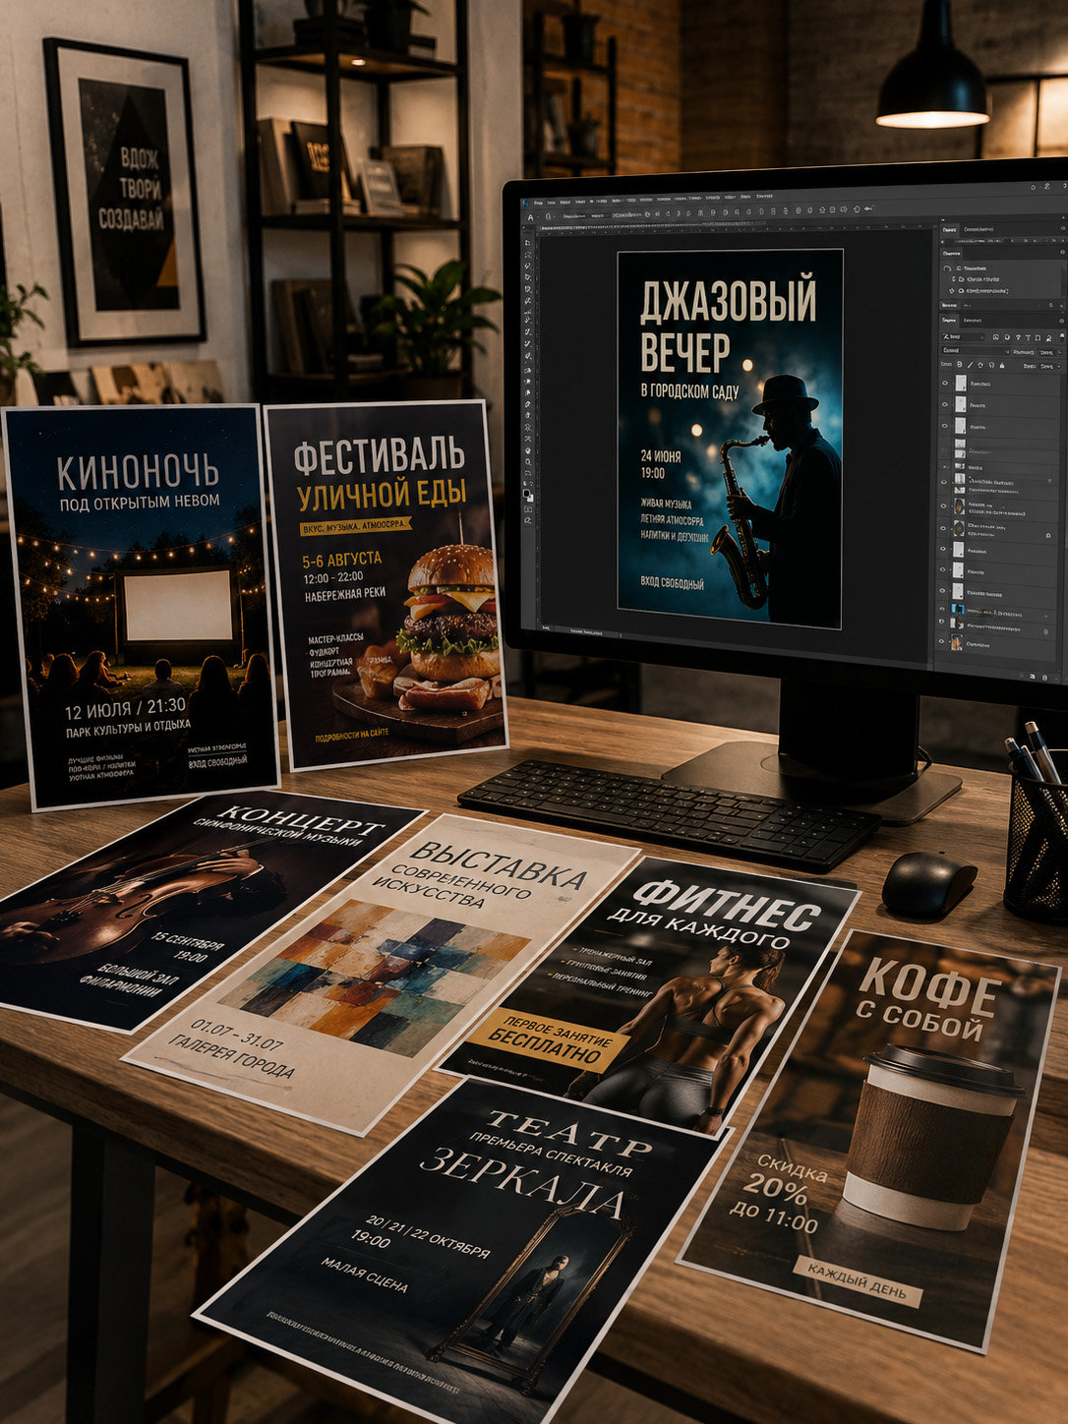Click the lock all padlock icon
Screen dimensions: 1068x1424
point(1002,365)
